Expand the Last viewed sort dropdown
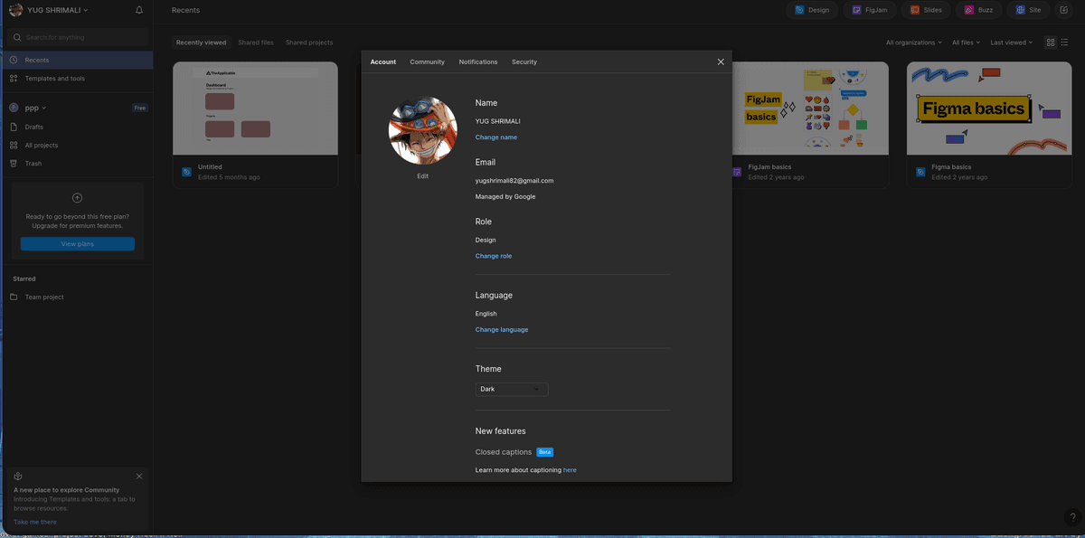 pyautogui.click(x=1011, y=42)
